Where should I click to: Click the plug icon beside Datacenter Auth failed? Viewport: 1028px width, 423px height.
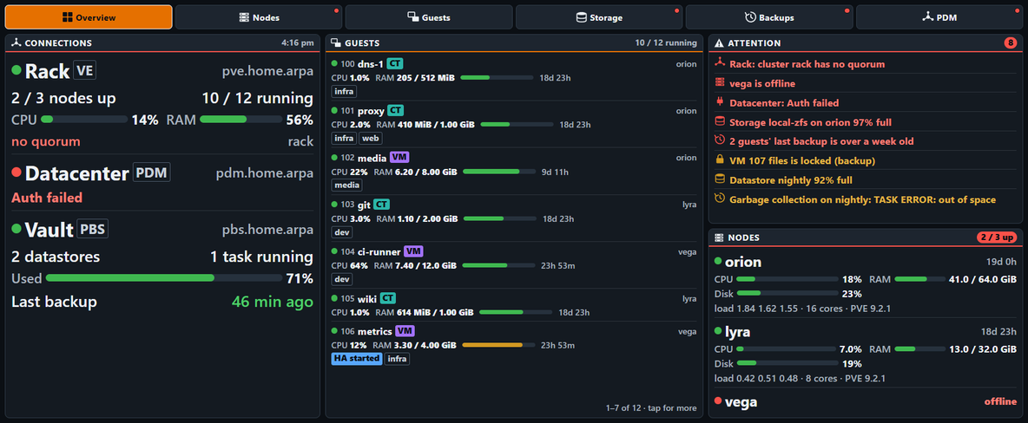(719, 103)
